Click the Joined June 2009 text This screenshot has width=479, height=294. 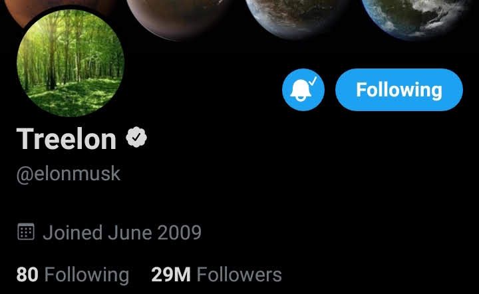tap(122, 233)
